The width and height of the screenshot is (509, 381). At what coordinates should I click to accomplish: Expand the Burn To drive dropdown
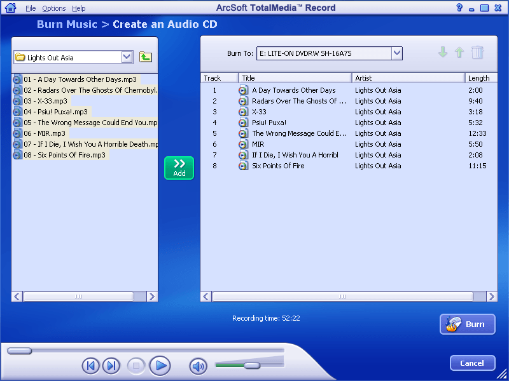point(396,53)
